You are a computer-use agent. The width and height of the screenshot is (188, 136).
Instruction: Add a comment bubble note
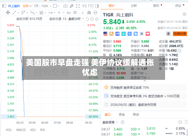pyautogui.click(x=75, y=12)
